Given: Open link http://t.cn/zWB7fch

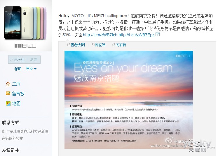Looking at the screenshot, I should [100, 35].
